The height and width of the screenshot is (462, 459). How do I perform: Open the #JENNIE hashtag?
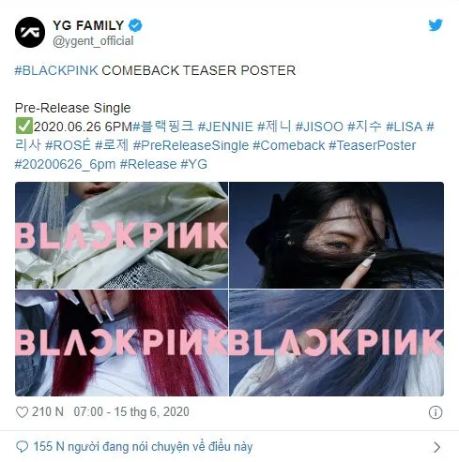[x=225, y=127]
